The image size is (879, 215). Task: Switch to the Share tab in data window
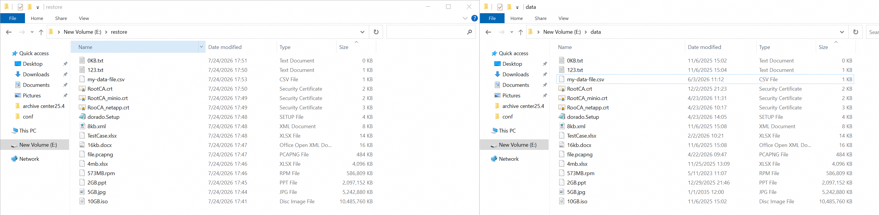pos(540,18)
